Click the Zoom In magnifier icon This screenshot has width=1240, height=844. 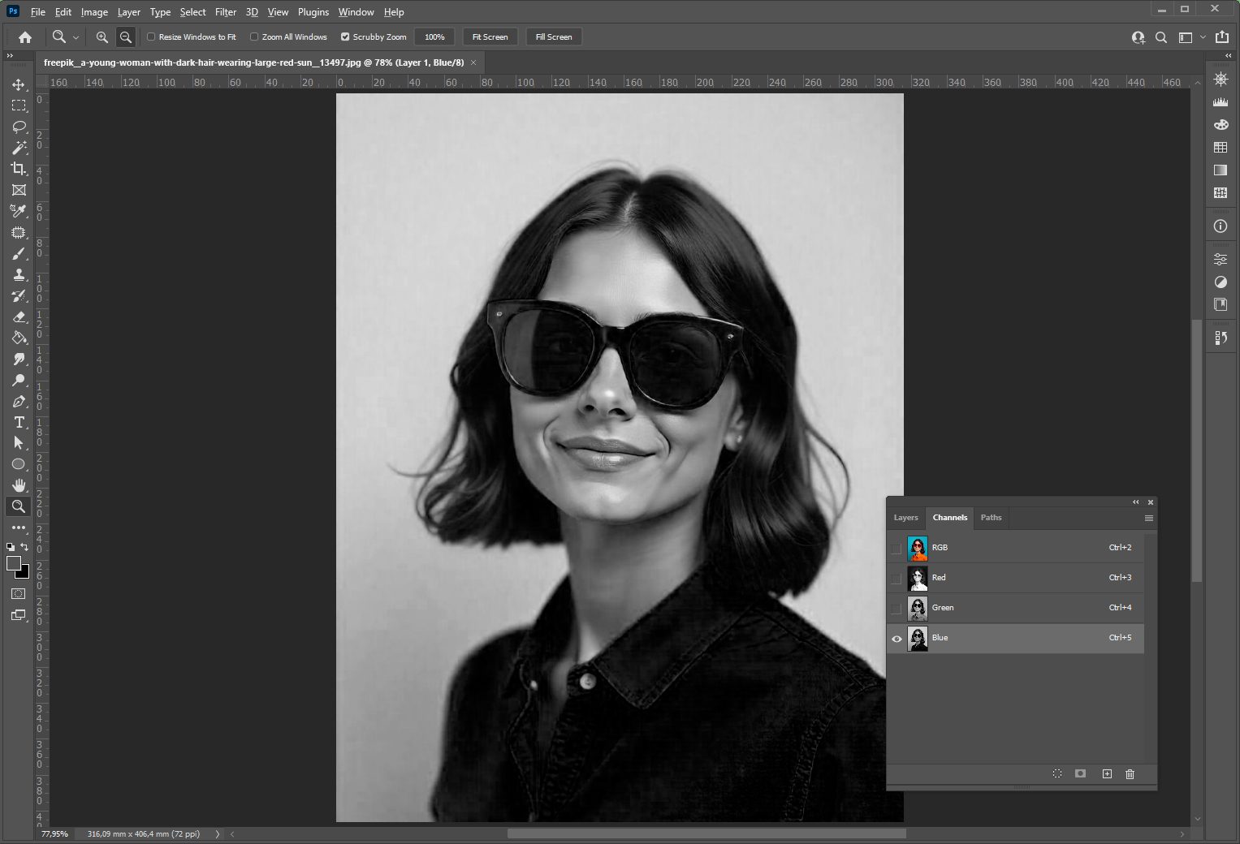pyautogui.click(x=102, y=37)
